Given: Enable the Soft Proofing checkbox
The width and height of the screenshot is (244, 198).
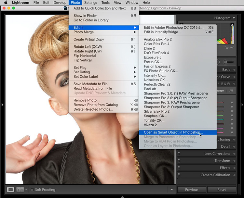Looking at the screenshot, I should click(32, 190).
